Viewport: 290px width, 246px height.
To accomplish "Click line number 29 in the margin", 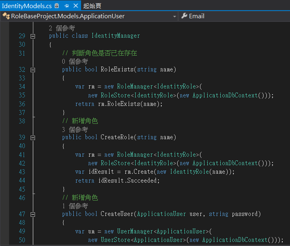I will (x=22, y=36).
